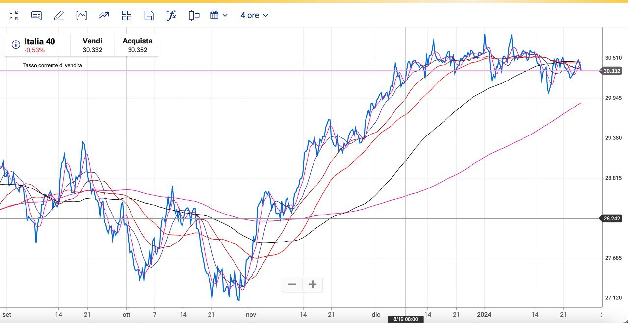628x323 pixels.
Task: Click the collapse chart fullscreen icon
Action: click(14, 15)
